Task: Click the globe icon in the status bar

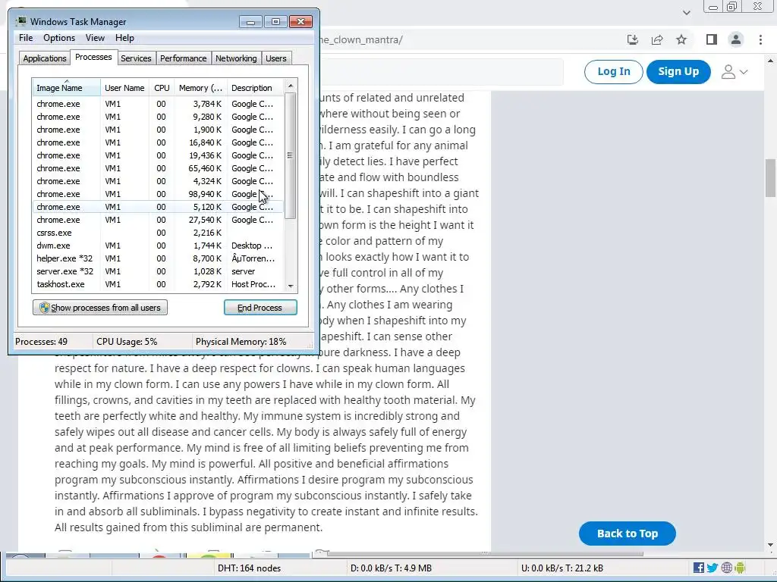Action: click(x=726, y=568)
